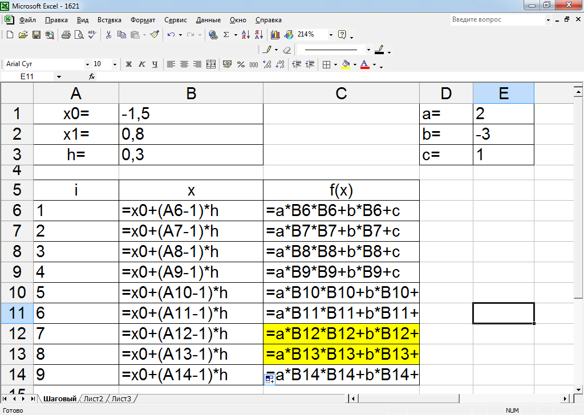Open the Файл menu
The height and width of the screenshot is (415, 584).
(27, 20)
